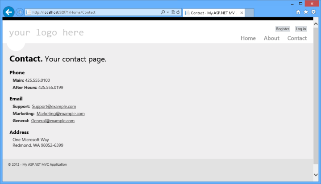Open the Tools gear icon
The image size is (321, 184).
coord(313,12)
